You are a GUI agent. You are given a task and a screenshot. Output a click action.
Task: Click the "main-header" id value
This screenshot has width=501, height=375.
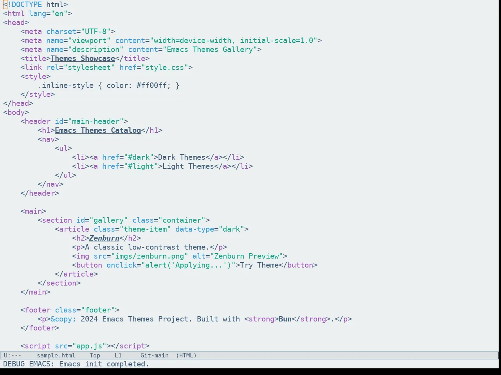pos(96,121)
